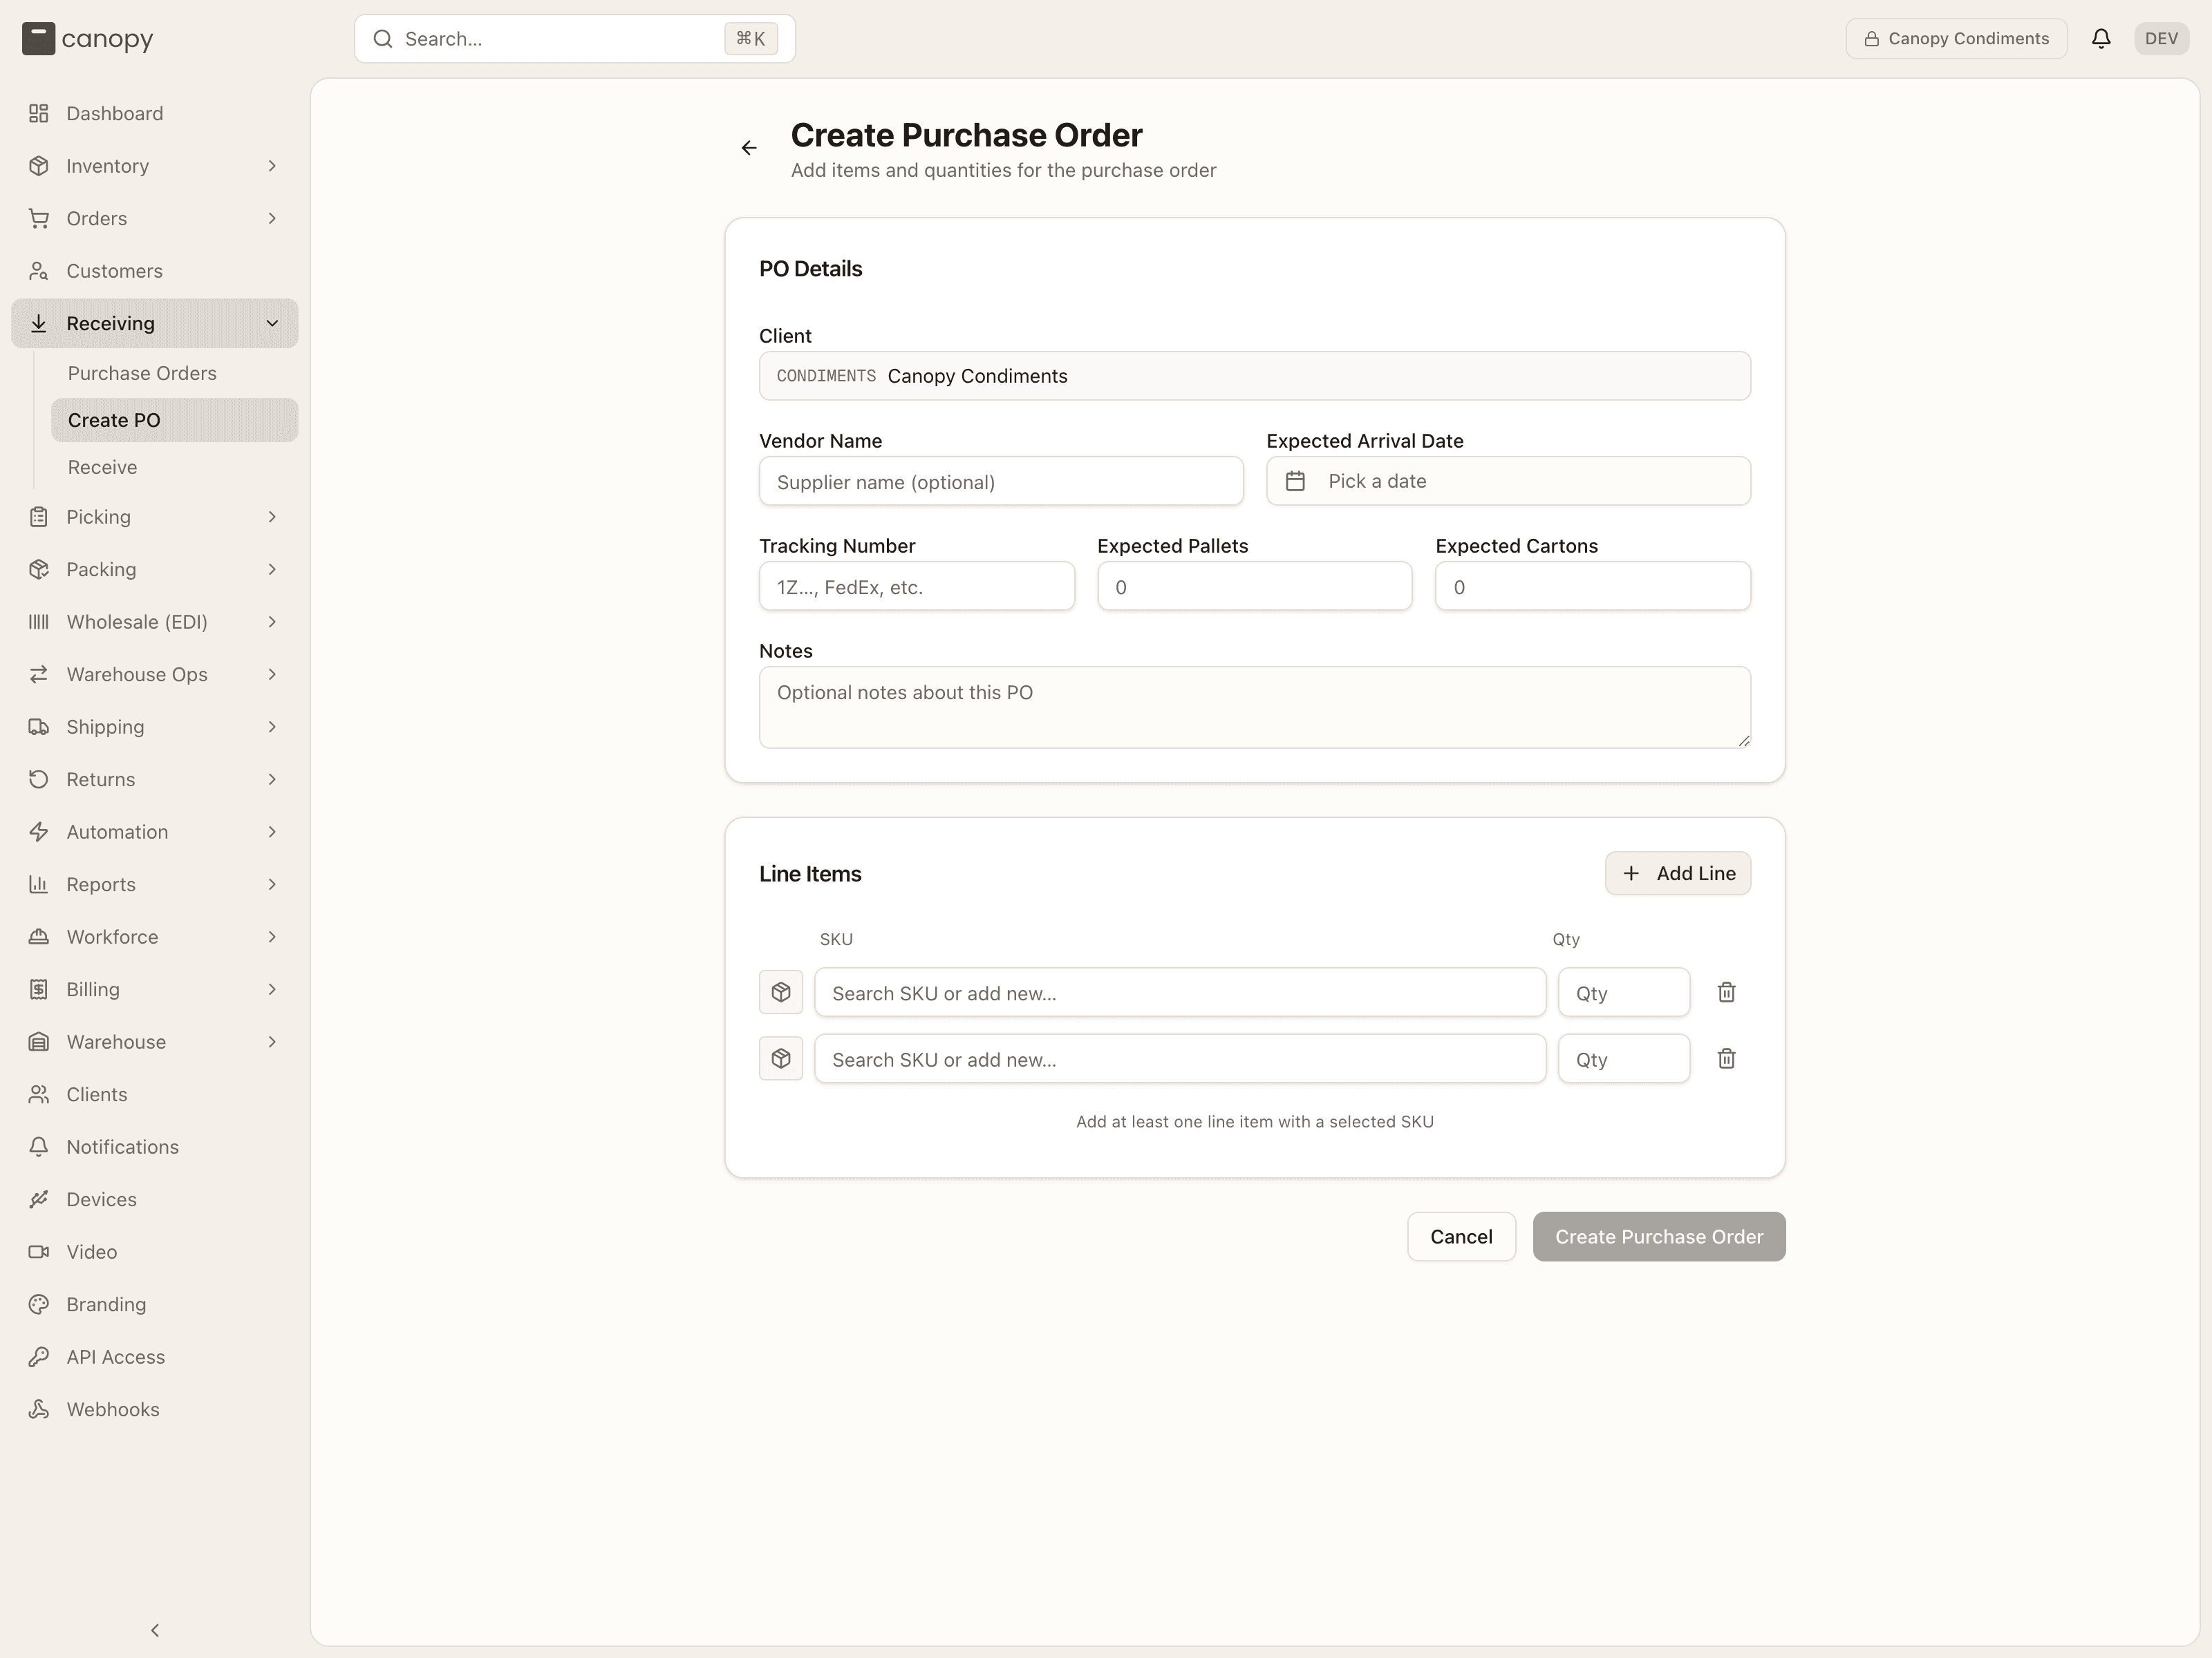This screenshot has height=1658, width=2212.
Task: Open API Access in the sidebar
Action: tap(155, 1356)
